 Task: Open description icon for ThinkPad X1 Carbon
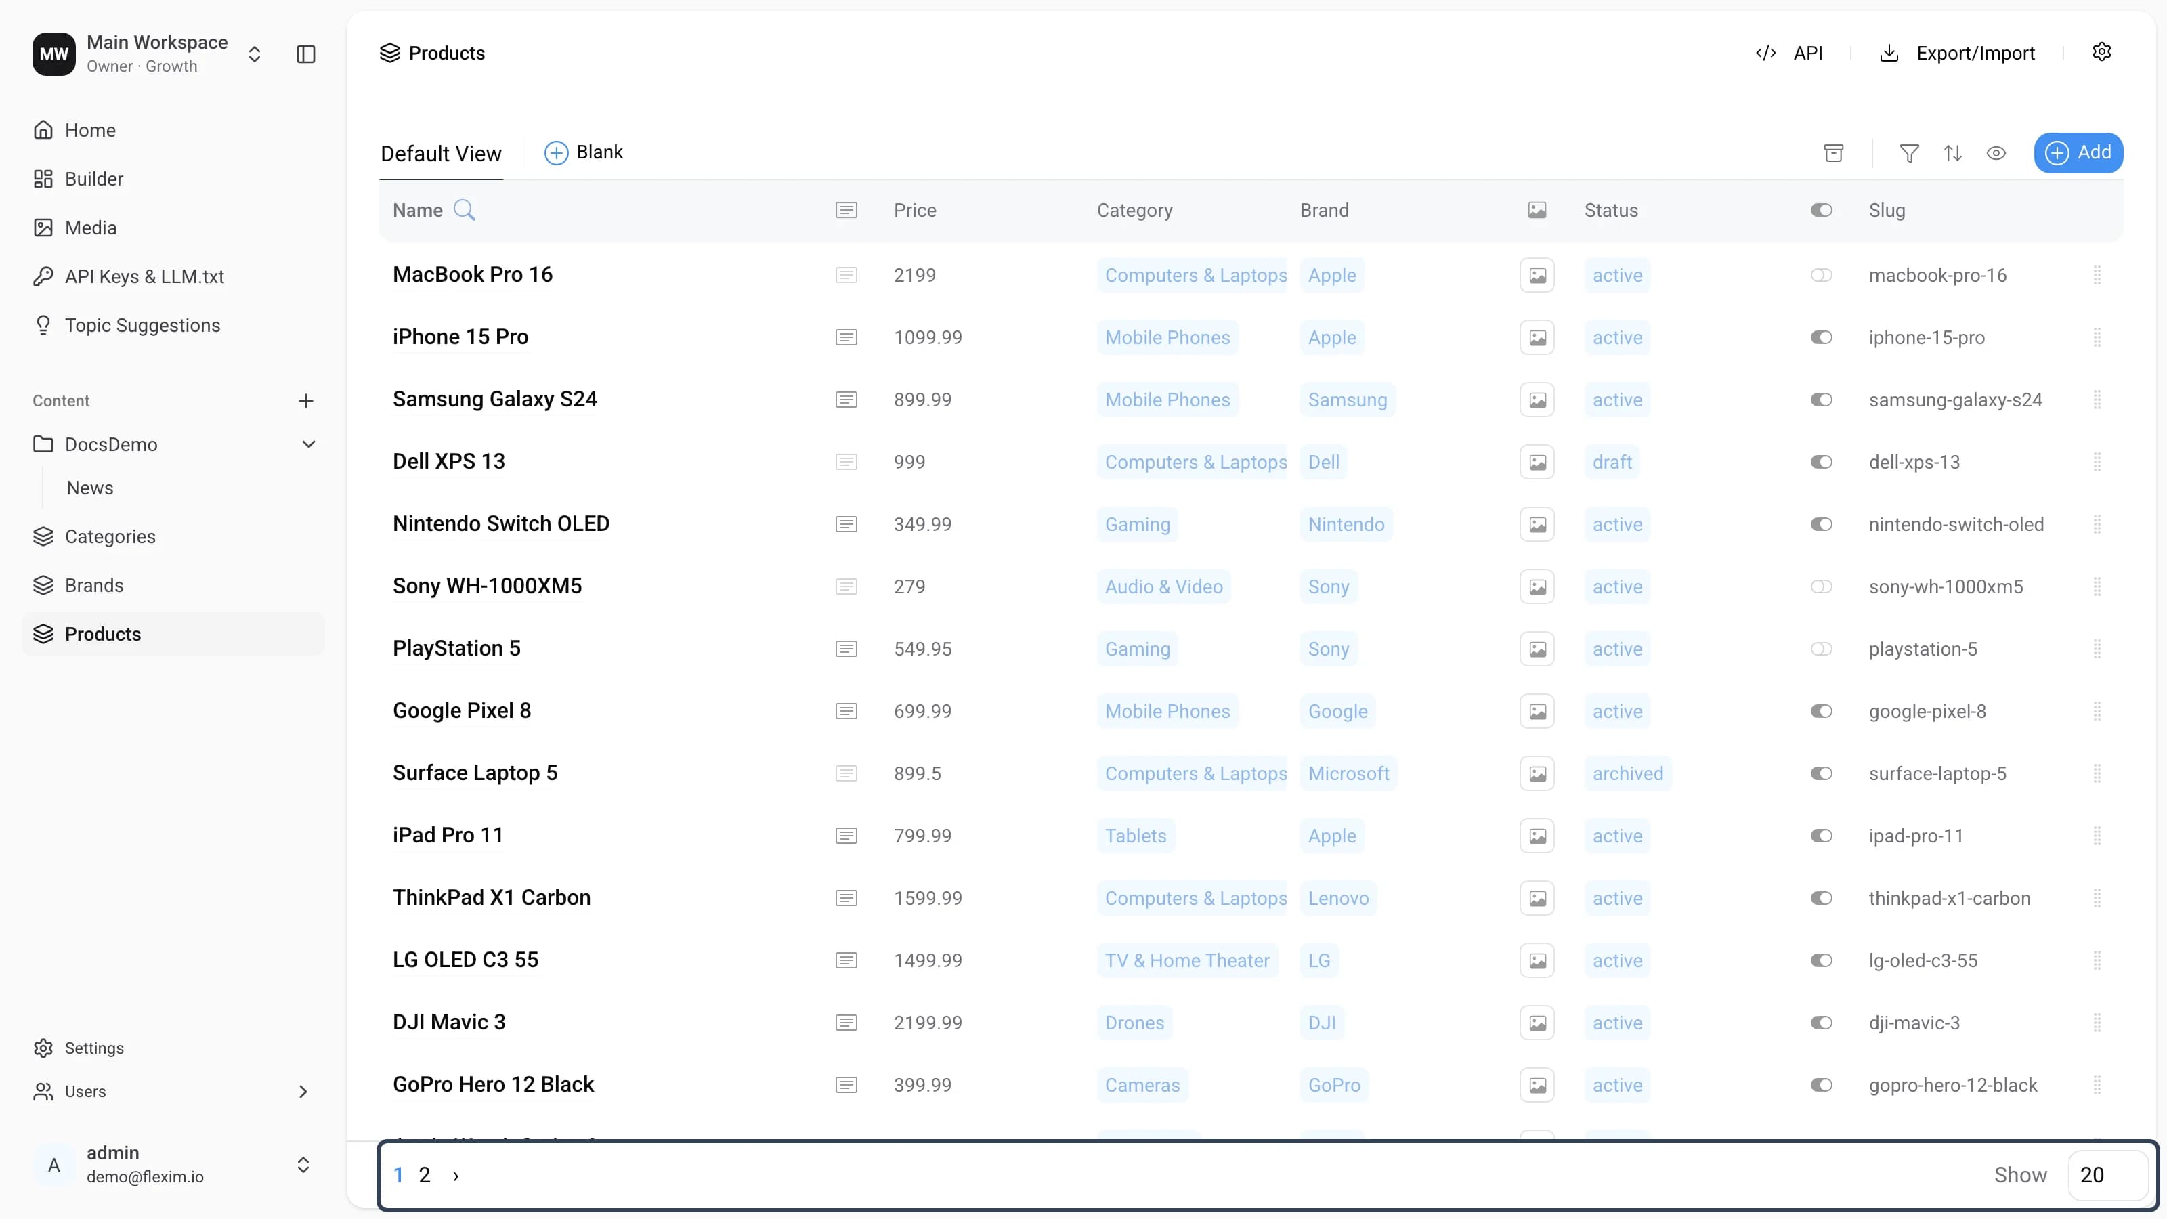click(846, 897)
